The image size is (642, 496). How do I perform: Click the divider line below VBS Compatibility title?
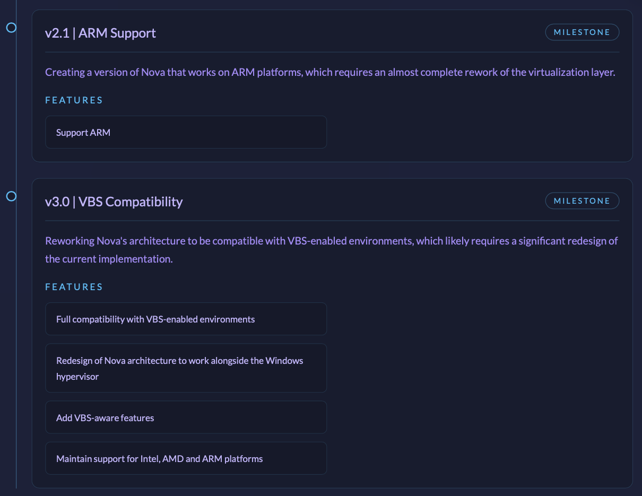332,221
